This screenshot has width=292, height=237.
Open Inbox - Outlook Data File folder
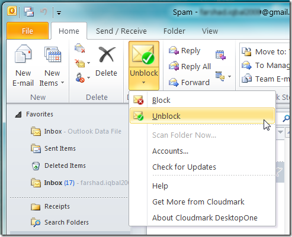(76, 131)
